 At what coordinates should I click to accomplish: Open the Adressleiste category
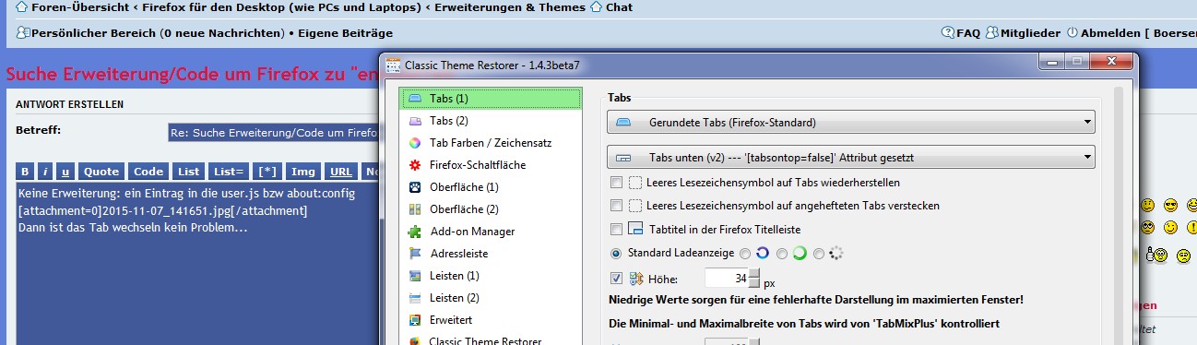click(x=491, y=253)
